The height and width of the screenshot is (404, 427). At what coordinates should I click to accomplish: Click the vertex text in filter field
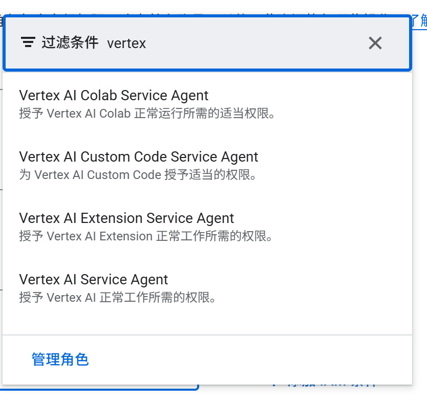click(126, 43)
